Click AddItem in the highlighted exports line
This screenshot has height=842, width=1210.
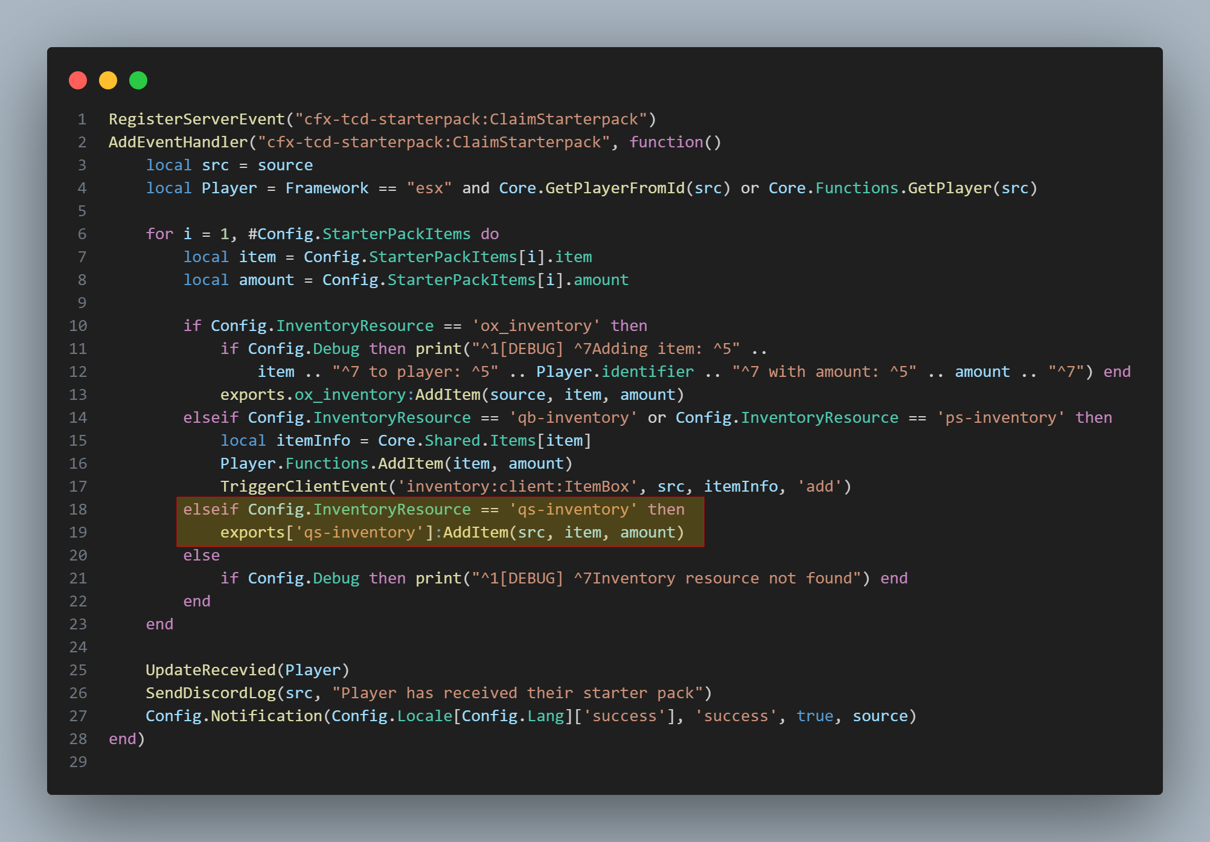[476, 532]
